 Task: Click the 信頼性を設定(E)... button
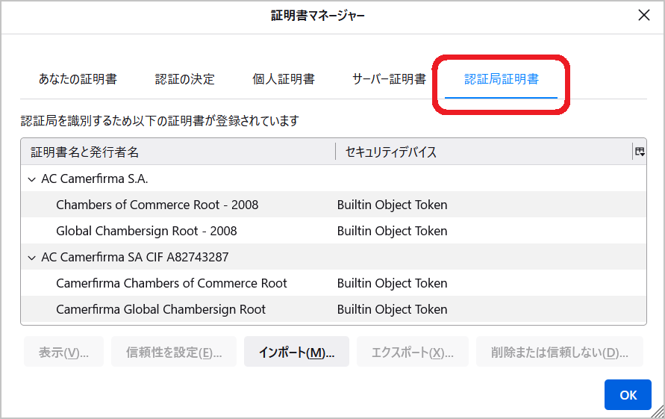tap(174, 353)
